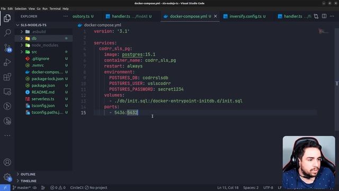Screen dimensions: 339x191
Task: Click the selected 5432 port text
Action: 132,112
